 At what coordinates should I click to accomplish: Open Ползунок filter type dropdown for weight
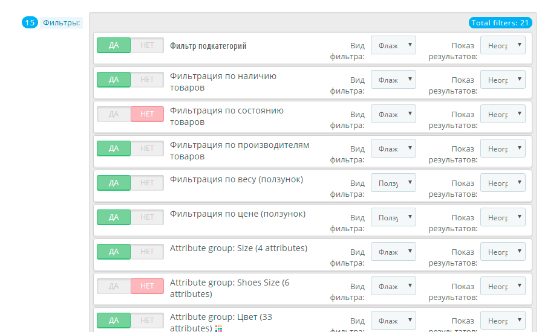pos(393,183)
